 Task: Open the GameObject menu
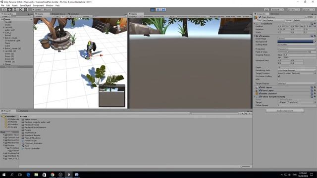25,5
